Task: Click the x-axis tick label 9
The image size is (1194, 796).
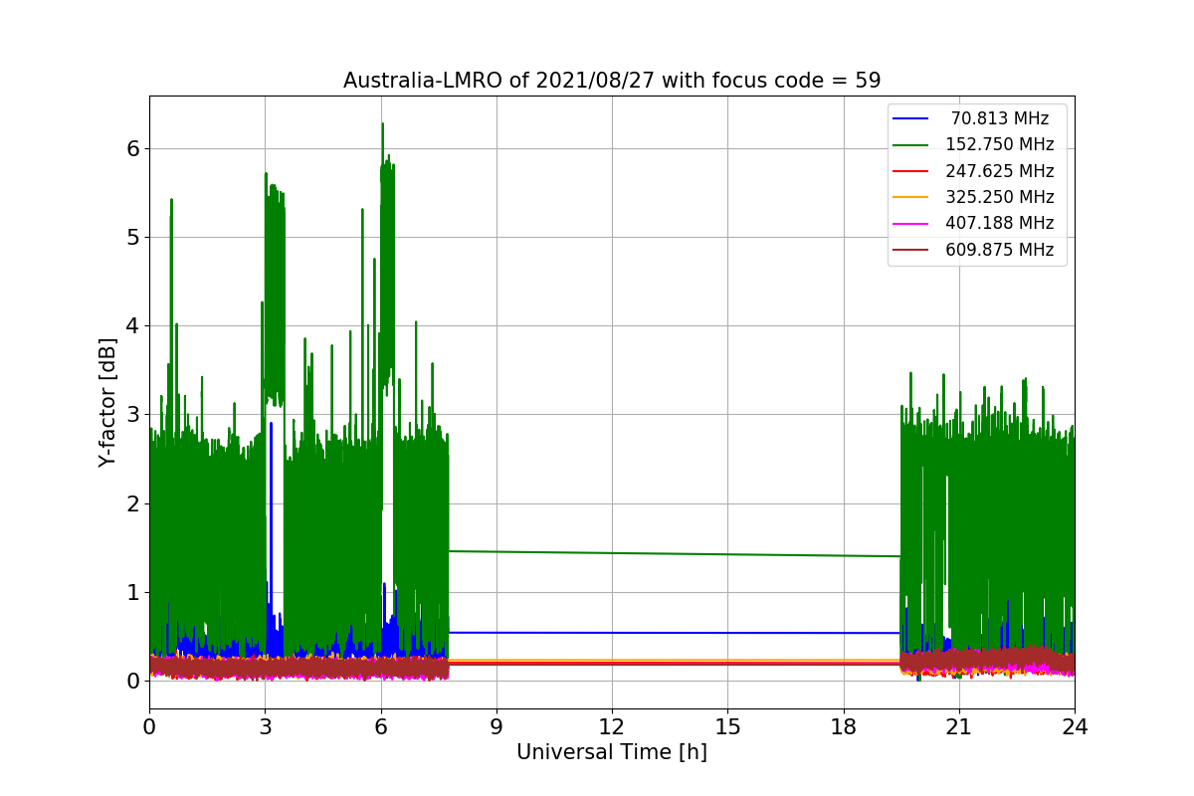Action: pyautogui.click(x=497, y=726)
